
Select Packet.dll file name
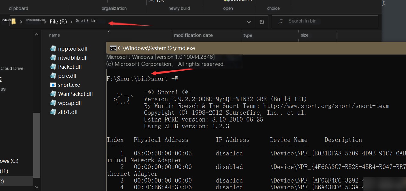70,67
